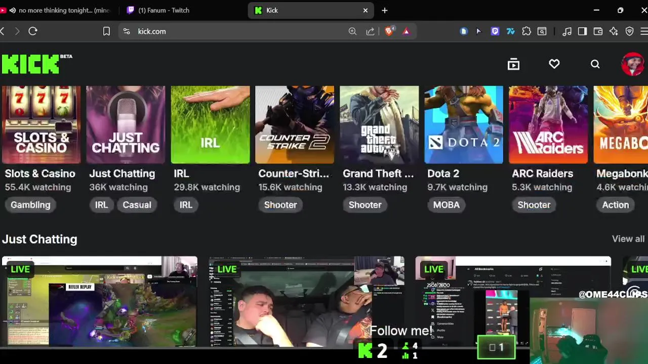Click the Gambling tag

click(30, 205)
